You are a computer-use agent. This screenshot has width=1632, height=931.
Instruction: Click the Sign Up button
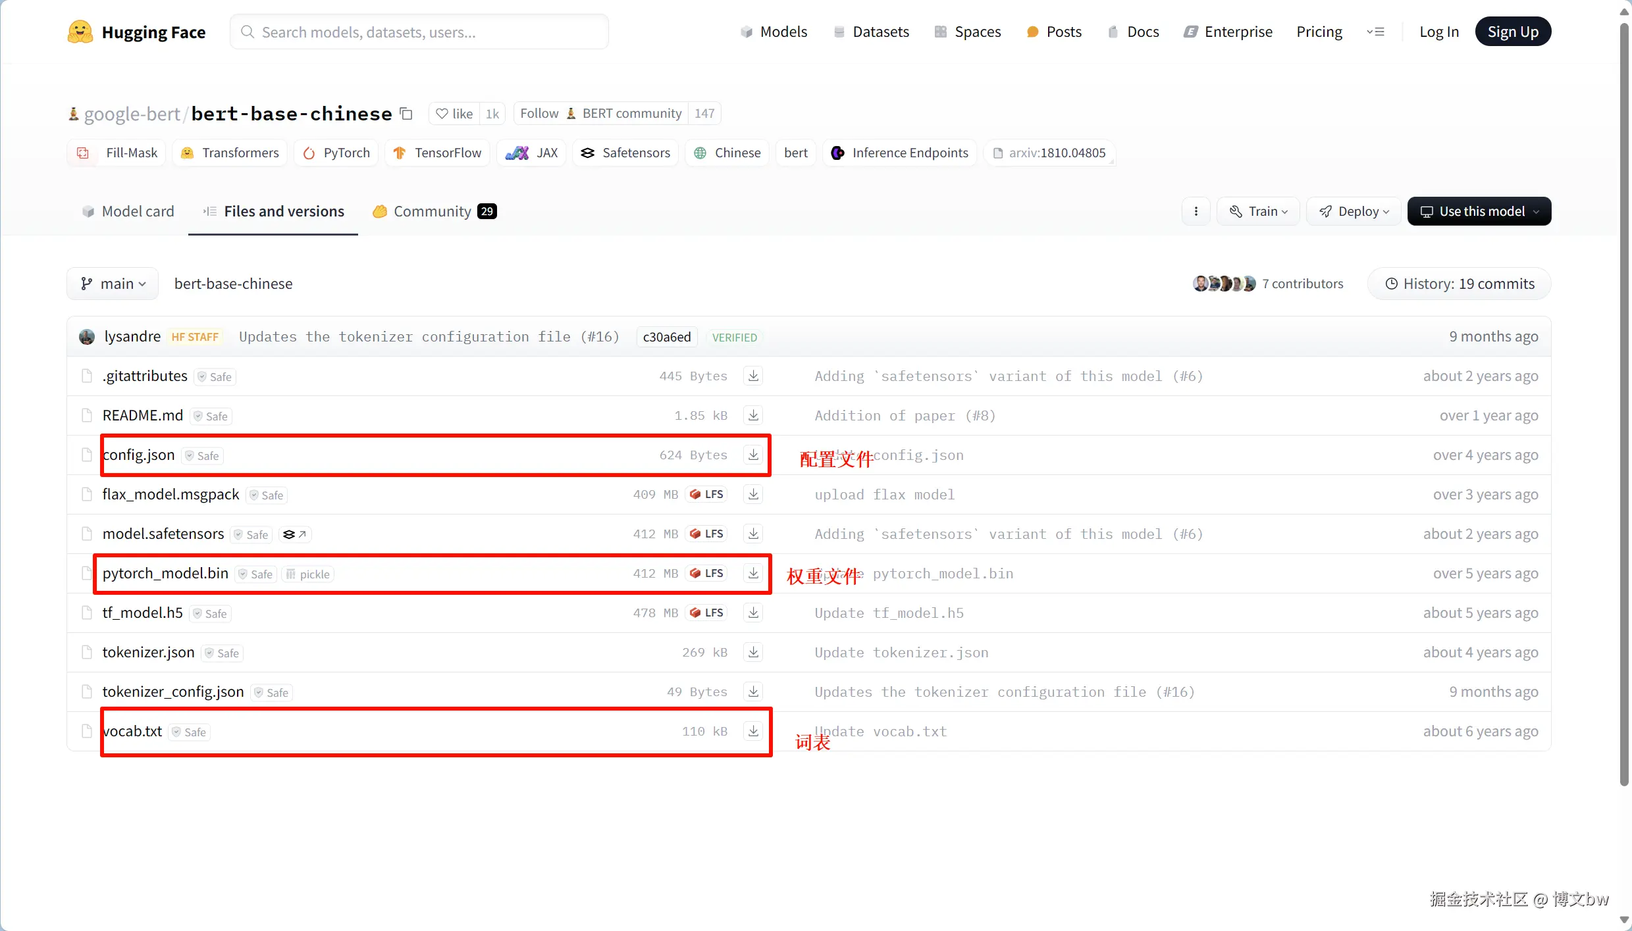1512,32
